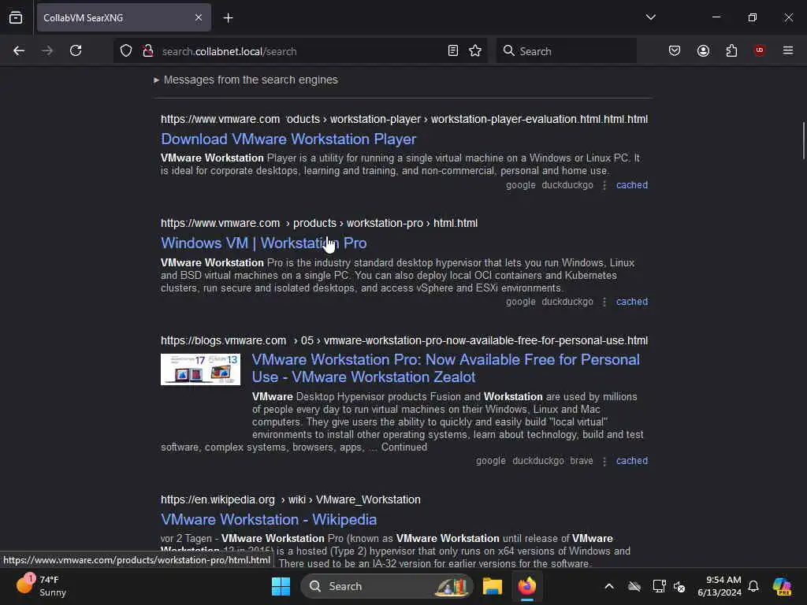Image resolution: width=807 pixels, height=605 pixels.
Task: Open Firefox application menu
Action: click(x=788, y=50)
